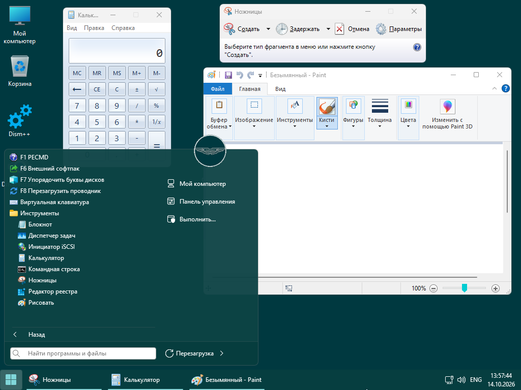The width and height of the screenshot is (521, 390).
Task: Open the Справка menu in Calculator
Action: pos(123,28)
